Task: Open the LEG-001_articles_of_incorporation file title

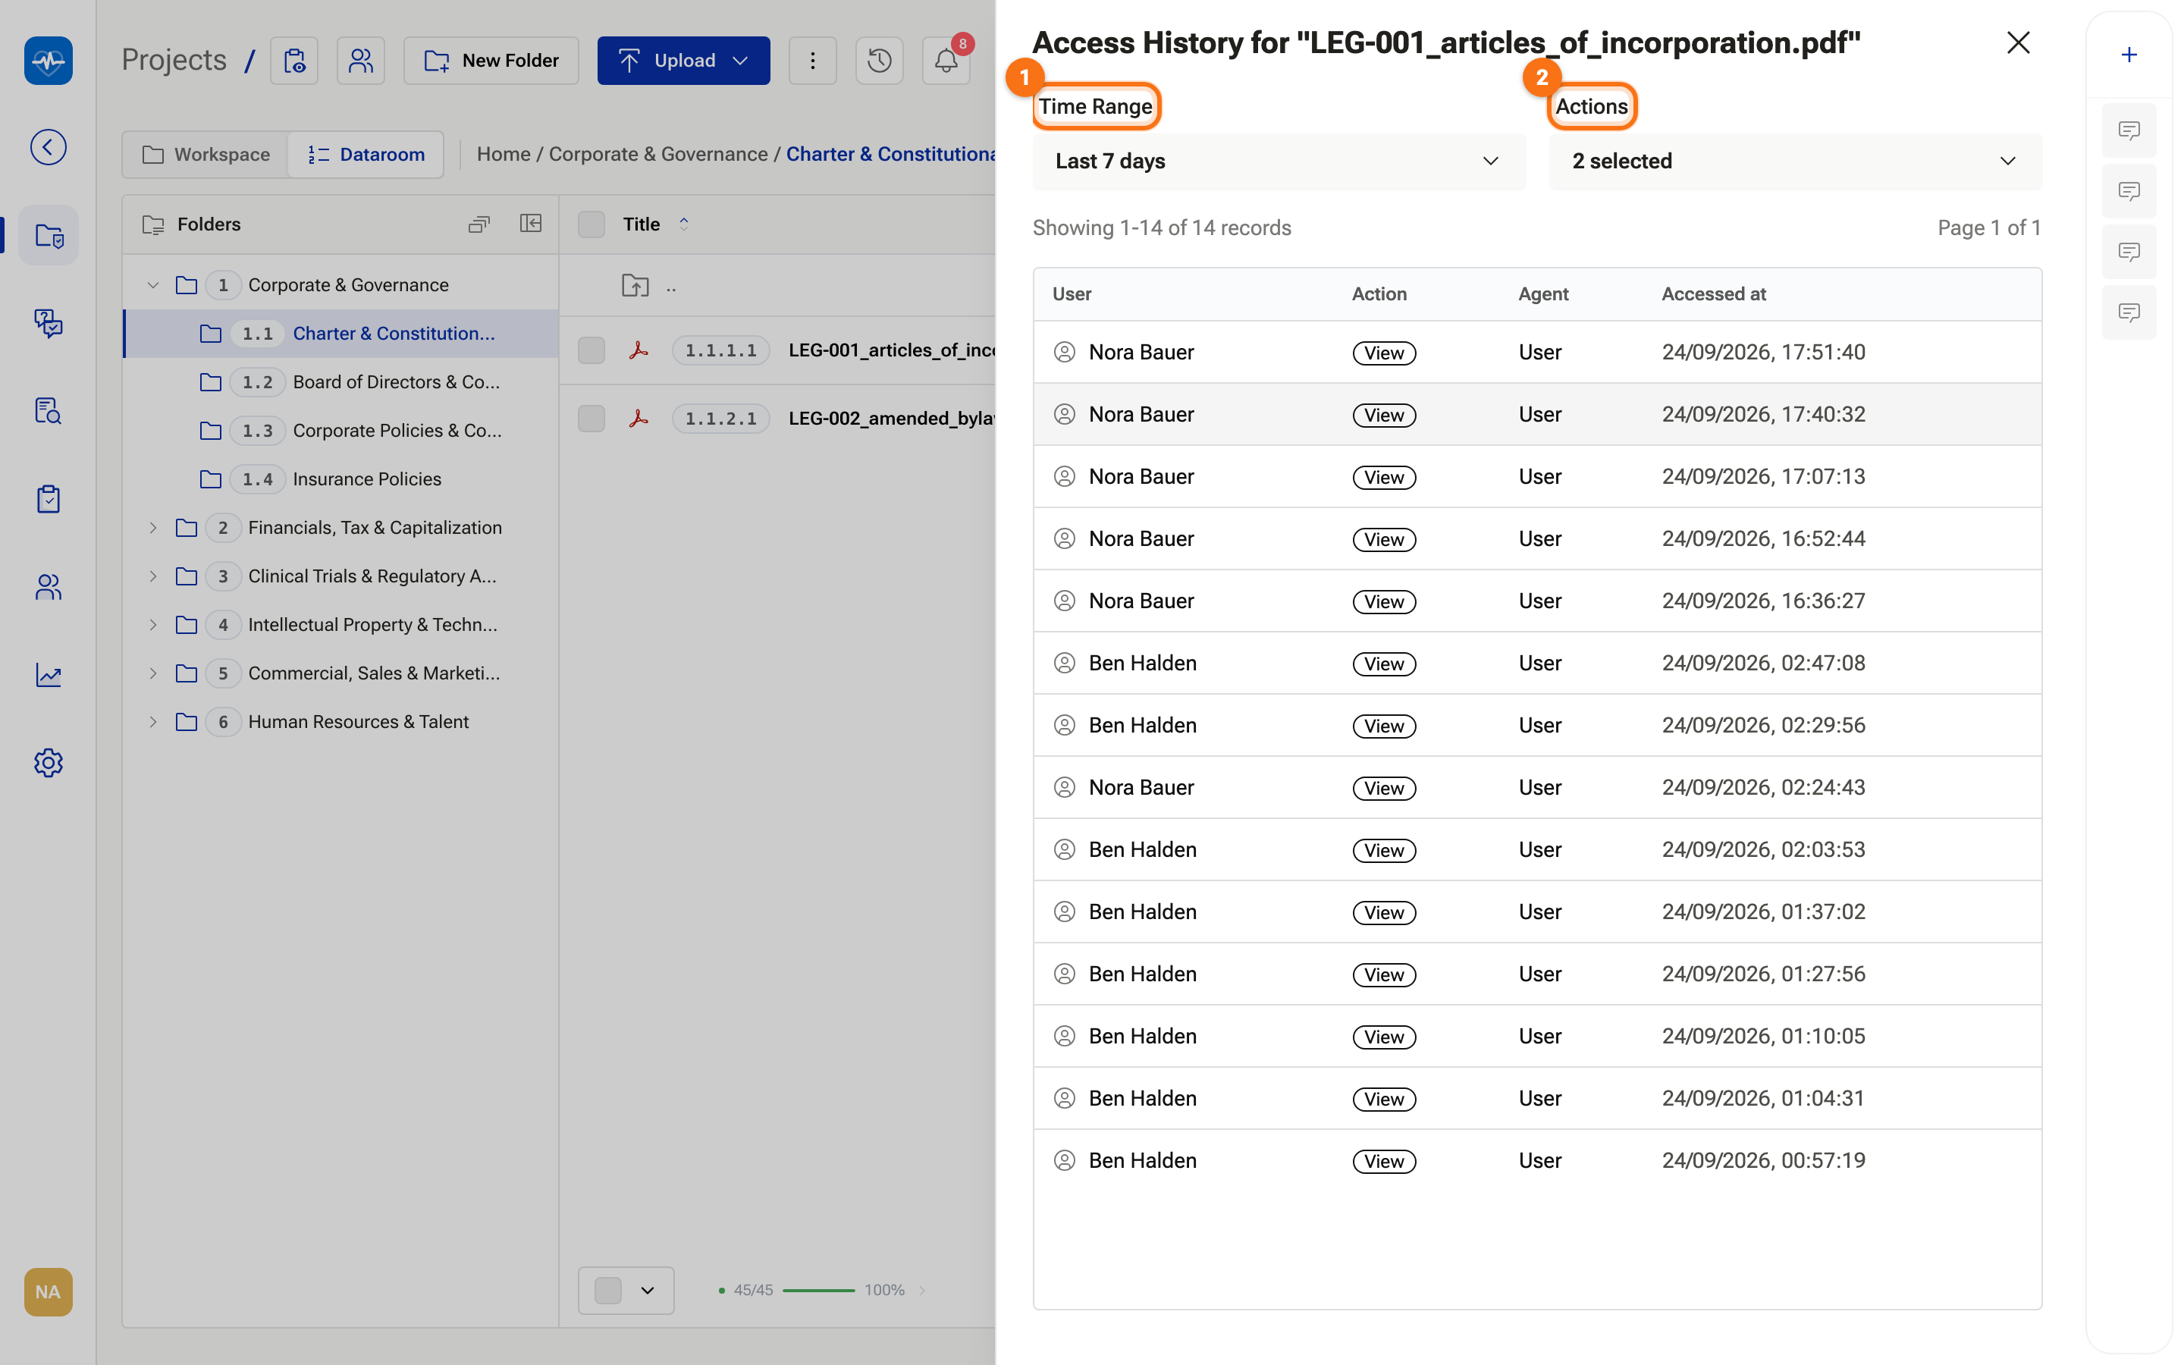Action: [891, 350]
